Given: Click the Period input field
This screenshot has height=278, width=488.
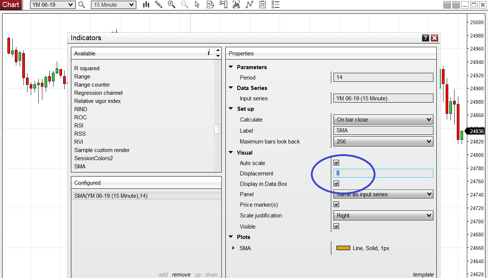Looking at the screenshot, I should 383,77.
